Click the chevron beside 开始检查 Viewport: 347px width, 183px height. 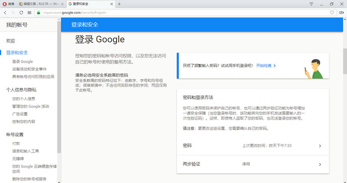(x=275, y=66)
